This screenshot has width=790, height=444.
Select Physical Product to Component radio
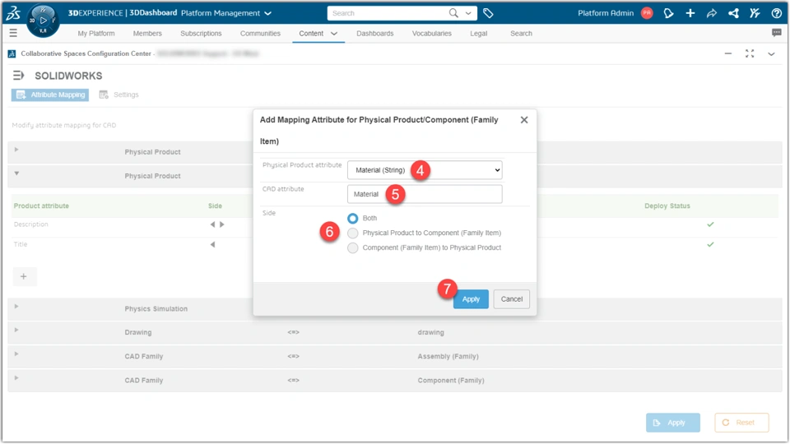353,233
